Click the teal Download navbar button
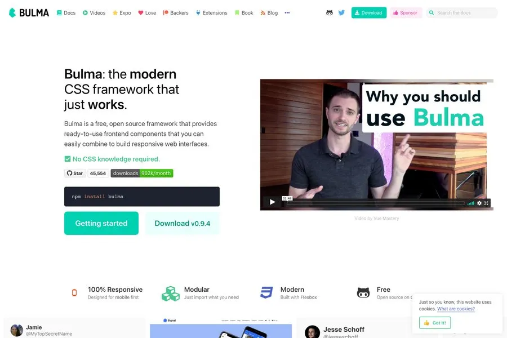 (x=369, y=12)
